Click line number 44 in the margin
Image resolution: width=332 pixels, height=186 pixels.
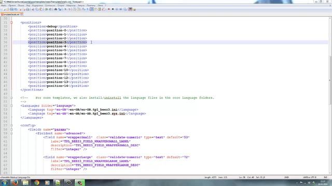coord(6,74)
